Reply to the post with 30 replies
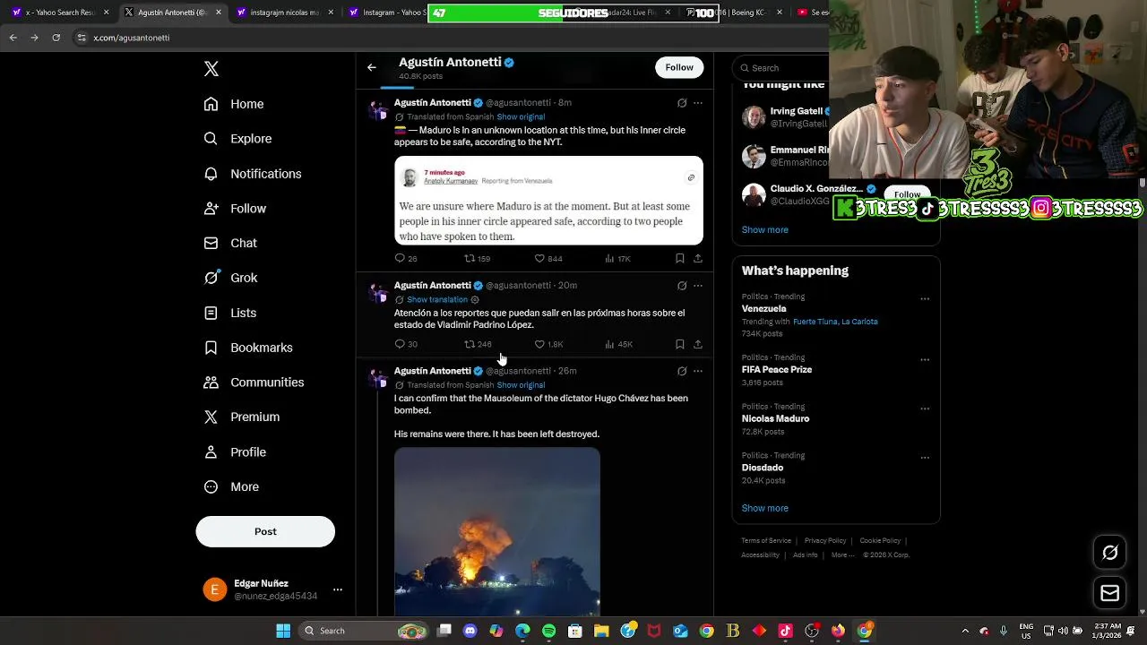Screen dimensions: 1147x645 click(406, 344)
